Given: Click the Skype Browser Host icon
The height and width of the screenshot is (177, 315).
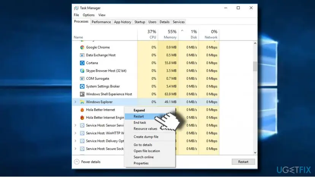Looking at the screenshot, I should tap(82, 71).
